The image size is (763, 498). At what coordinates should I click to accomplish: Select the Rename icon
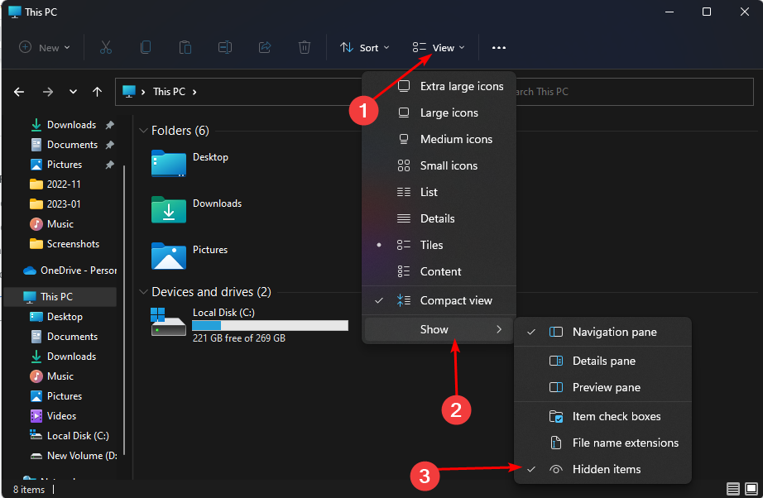coord(225,47)
